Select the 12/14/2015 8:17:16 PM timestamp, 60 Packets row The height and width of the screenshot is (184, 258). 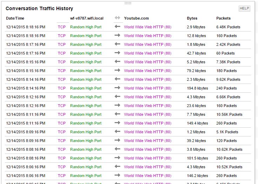(26, 53)
